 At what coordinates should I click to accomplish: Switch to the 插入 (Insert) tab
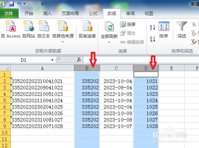[x=47, y=14]
